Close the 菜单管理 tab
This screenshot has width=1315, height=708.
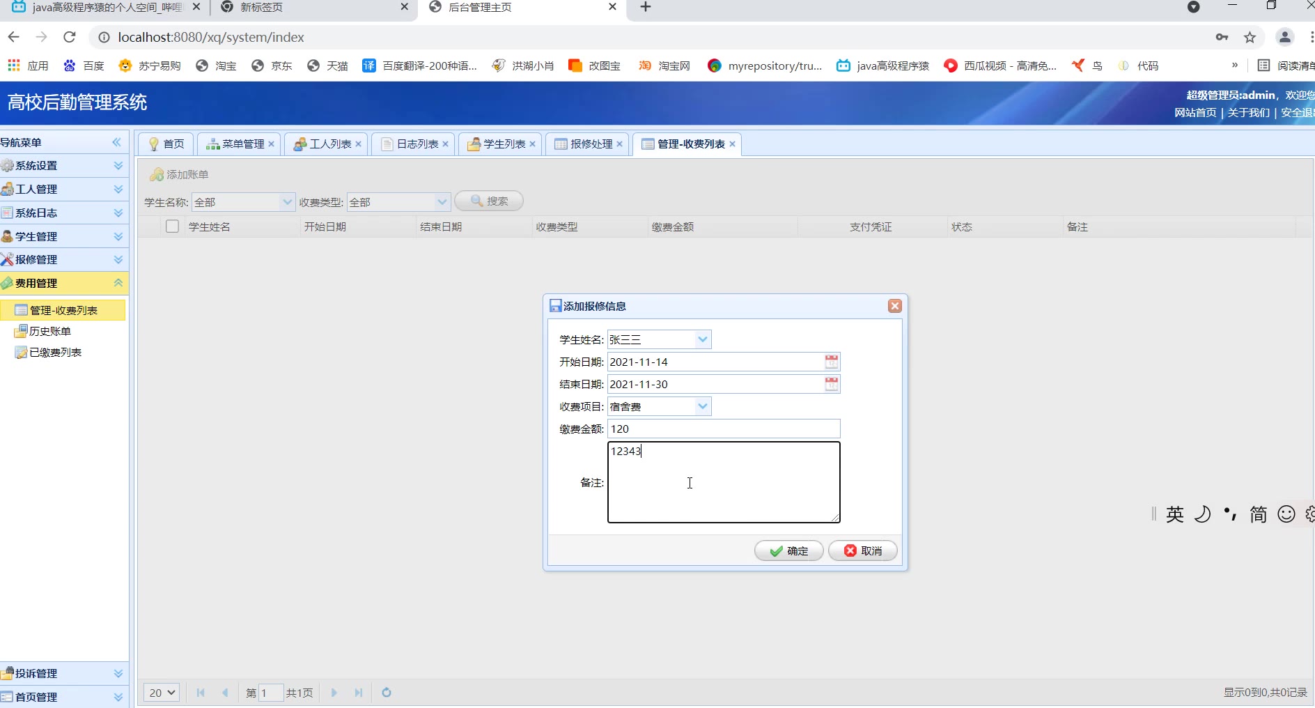pos(272,144)
